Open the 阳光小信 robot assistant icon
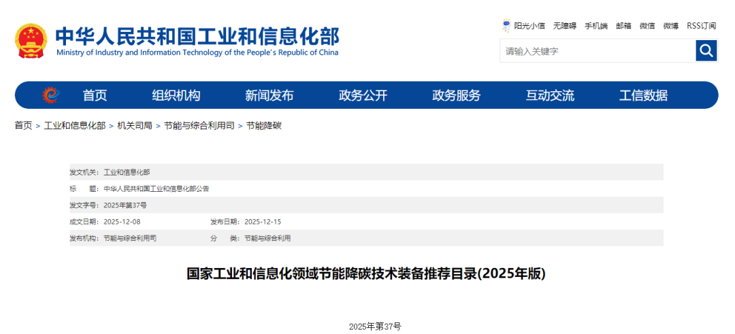Screen dimensions: 735x334 (x=506, y=26)
